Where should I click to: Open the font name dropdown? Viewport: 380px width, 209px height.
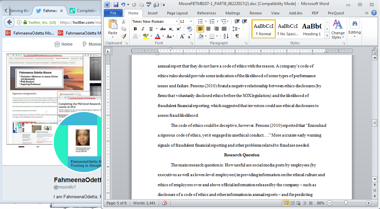(x=176, y=21)
